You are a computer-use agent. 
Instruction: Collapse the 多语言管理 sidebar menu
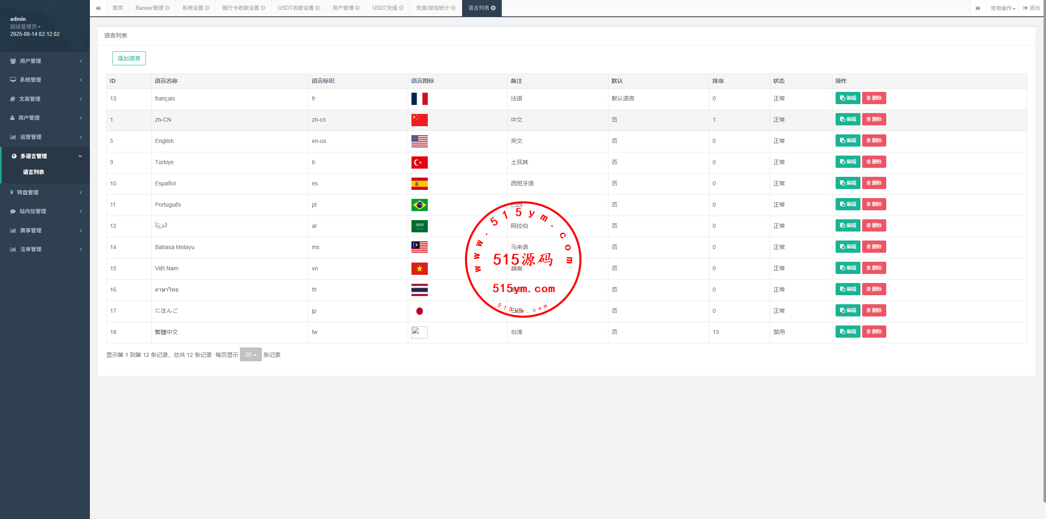point(45,156)
